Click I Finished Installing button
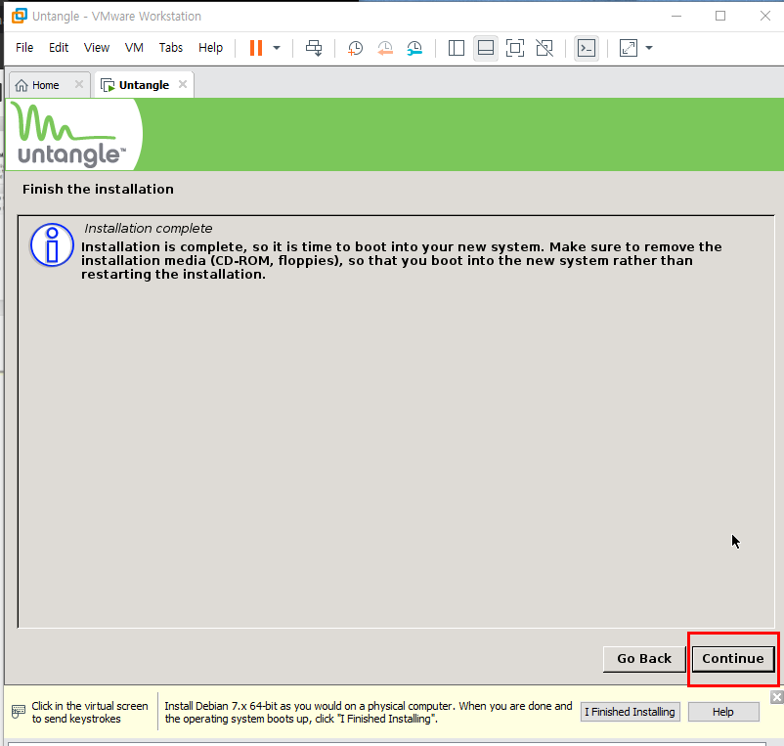784x746 pixels. point(630,712)
